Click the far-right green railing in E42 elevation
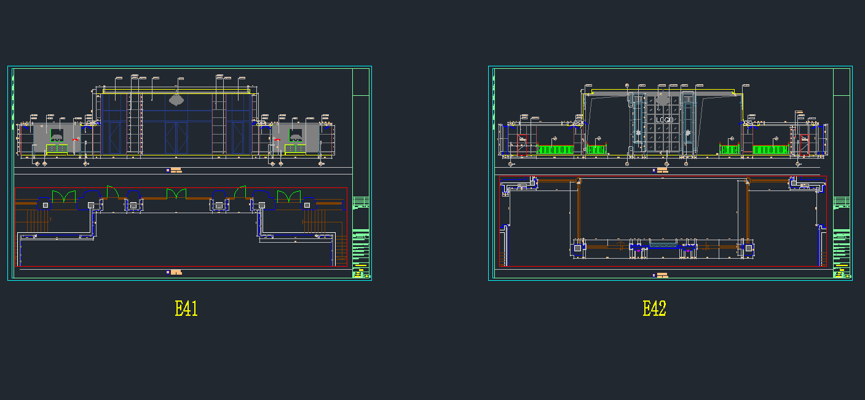This screenshot has width=865, height=400. coord(771,149)
